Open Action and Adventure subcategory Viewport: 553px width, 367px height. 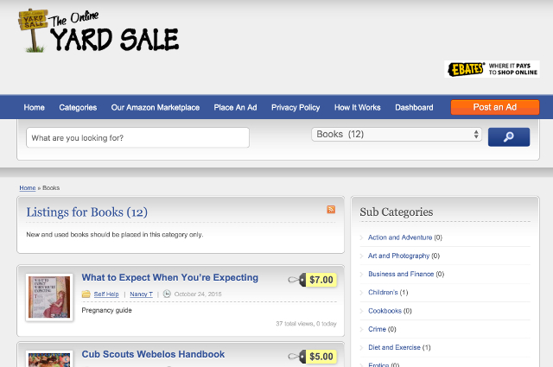(x=400, y=237)
